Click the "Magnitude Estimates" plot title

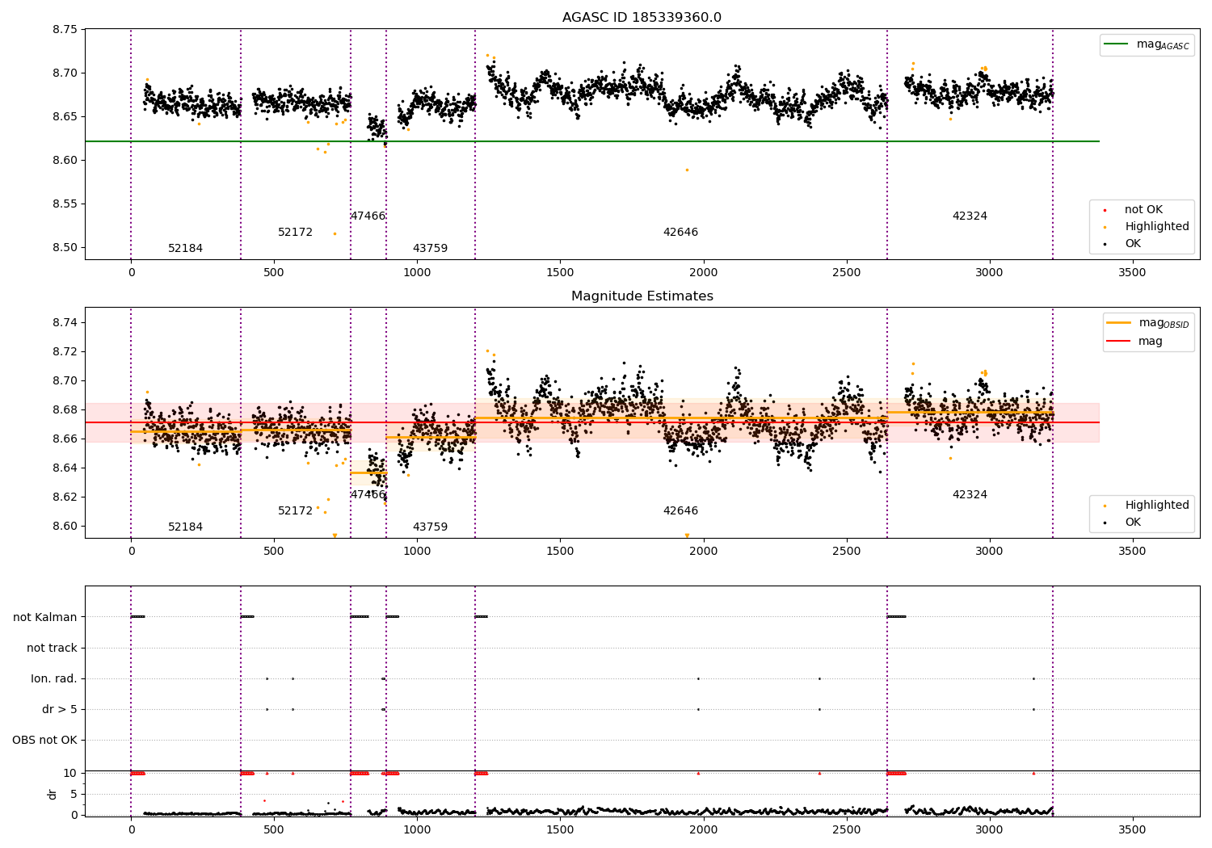(x=642, y=296)
